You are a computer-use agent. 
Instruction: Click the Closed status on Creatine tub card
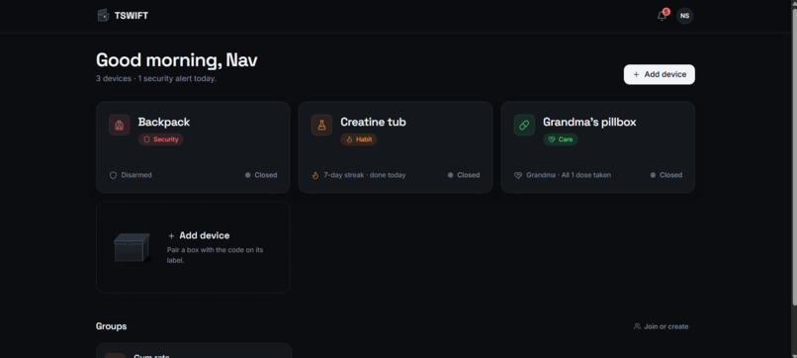pyautogui.click(x=463, y=175)
